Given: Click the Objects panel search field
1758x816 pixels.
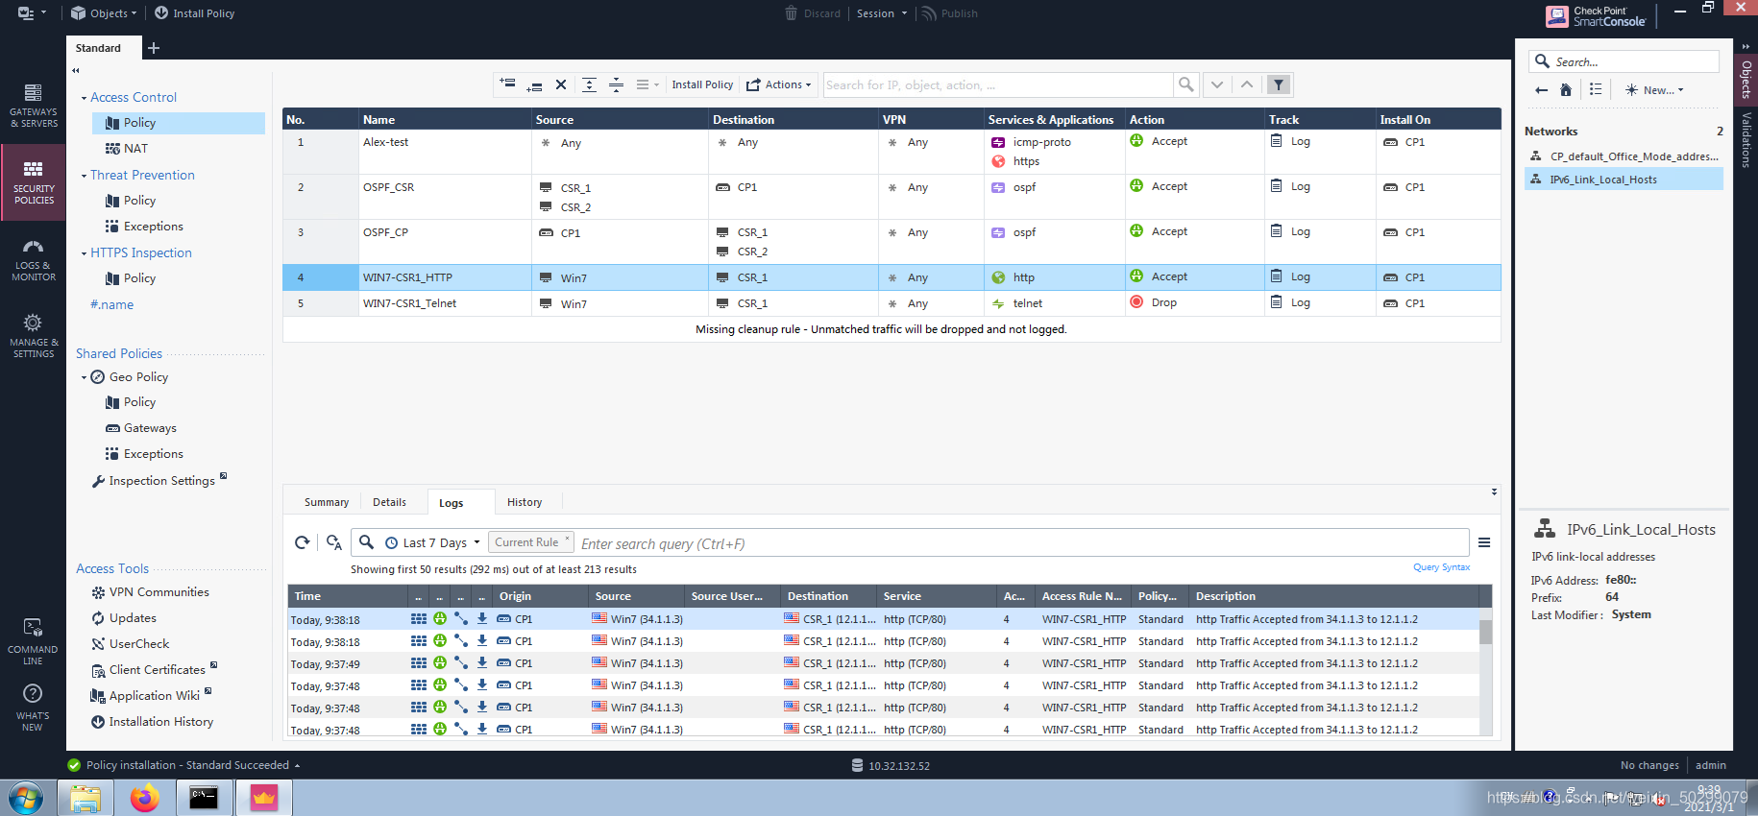Looking at the screenshot, I should 1624,61.
